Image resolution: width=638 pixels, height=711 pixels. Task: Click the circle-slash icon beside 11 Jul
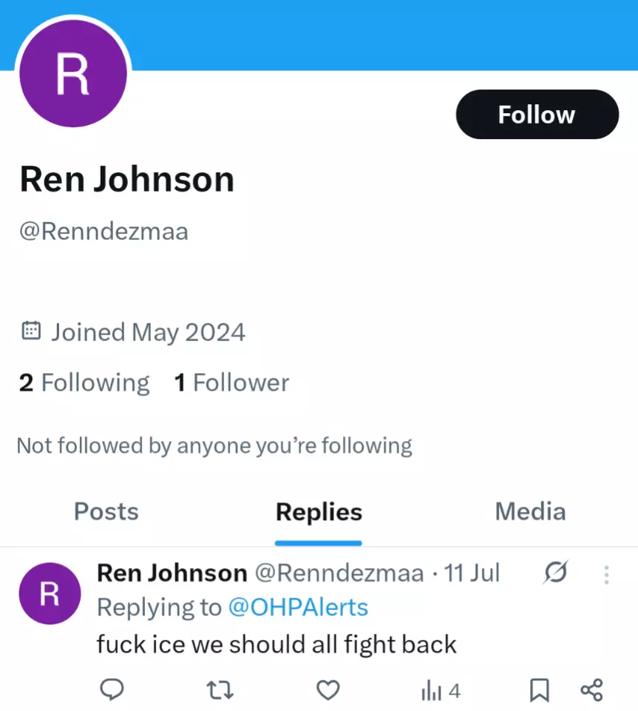[555, 573]
